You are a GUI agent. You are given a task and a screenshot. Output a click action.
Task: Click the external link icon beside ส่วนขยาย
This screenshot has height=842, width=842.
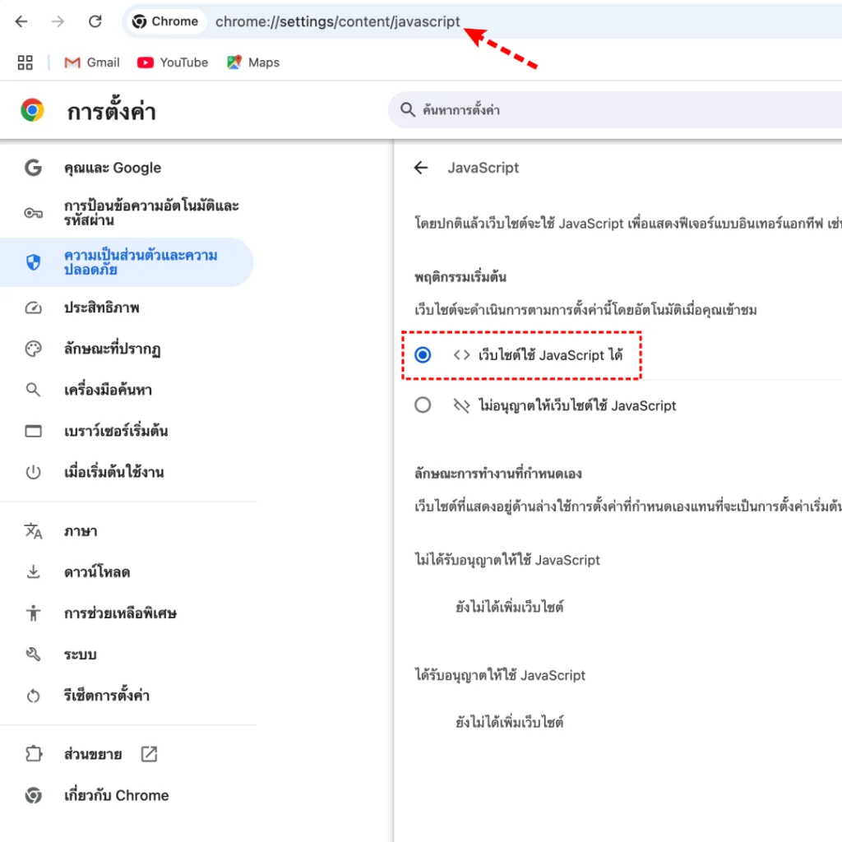coord(150,755)
